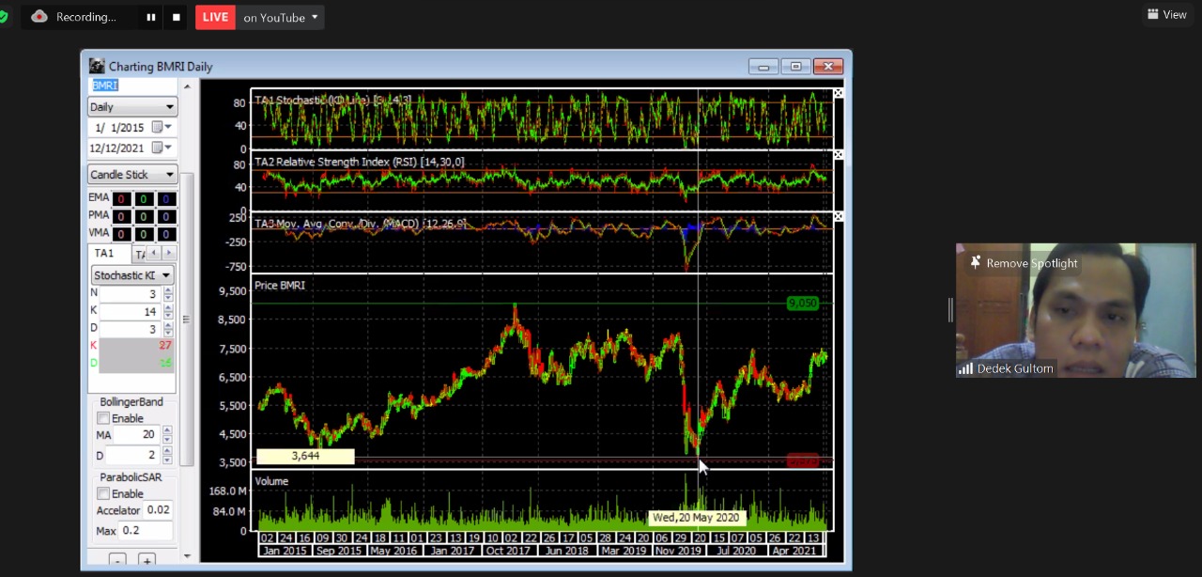Select the TA1 tab
The height and width of the screenshot is (577, 1202).
(x=104, y=253)
